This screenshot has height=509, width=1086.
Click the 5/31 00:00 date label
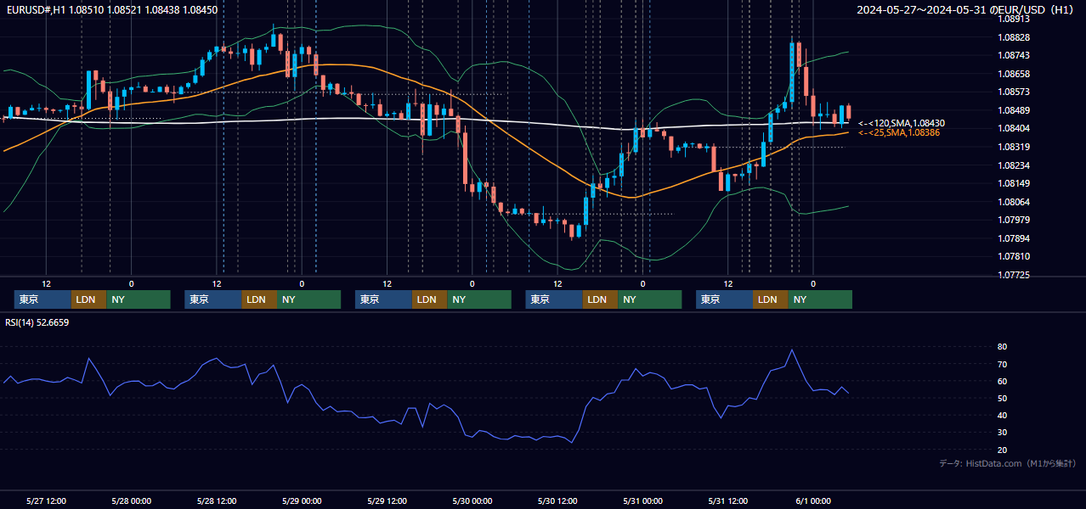[x=642, y=501]
